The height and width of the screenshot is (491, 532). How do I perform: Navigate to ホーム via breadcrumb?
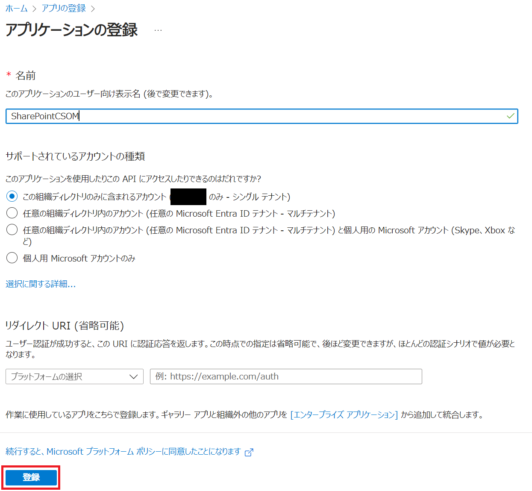pyautogui.click(x=16, y=8)
